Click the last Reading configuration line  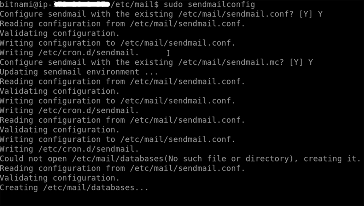pos(122,168)
